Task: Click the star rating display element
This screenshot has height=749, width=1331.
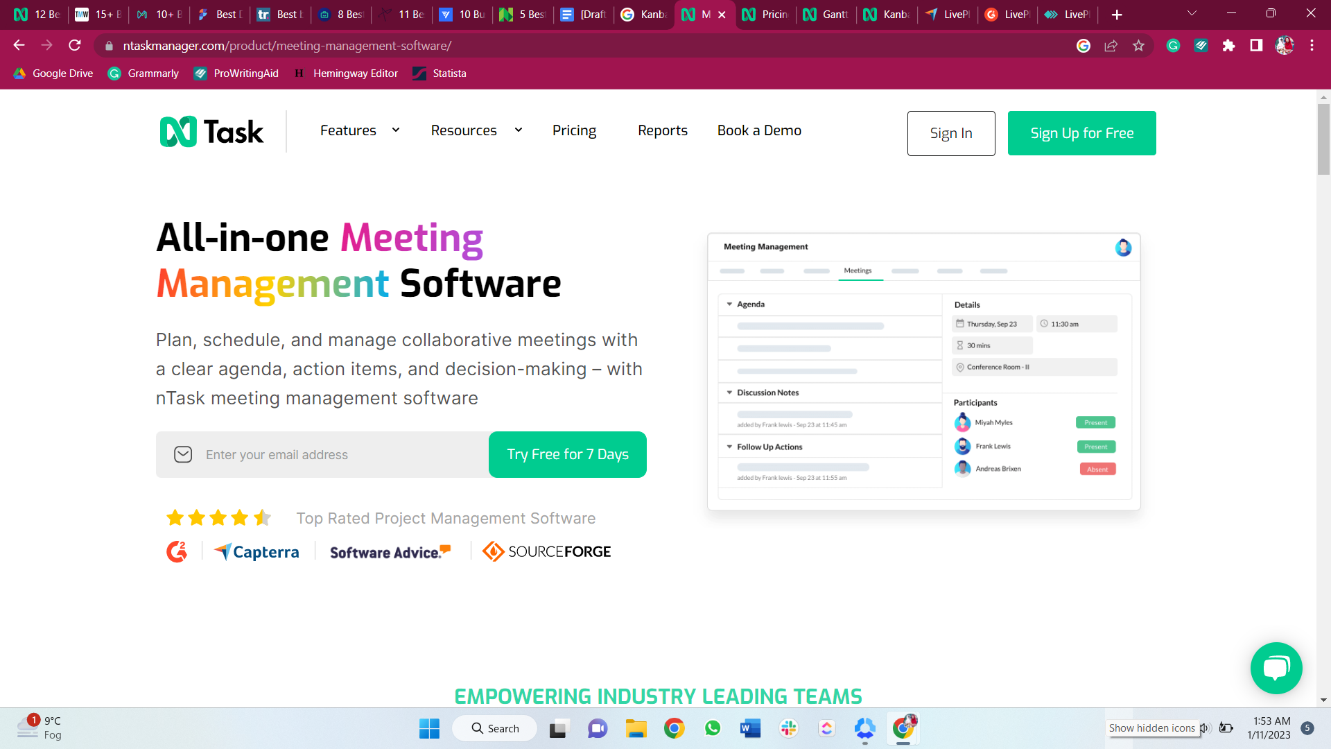Action: pyautogui.click(x=218, y=517)
